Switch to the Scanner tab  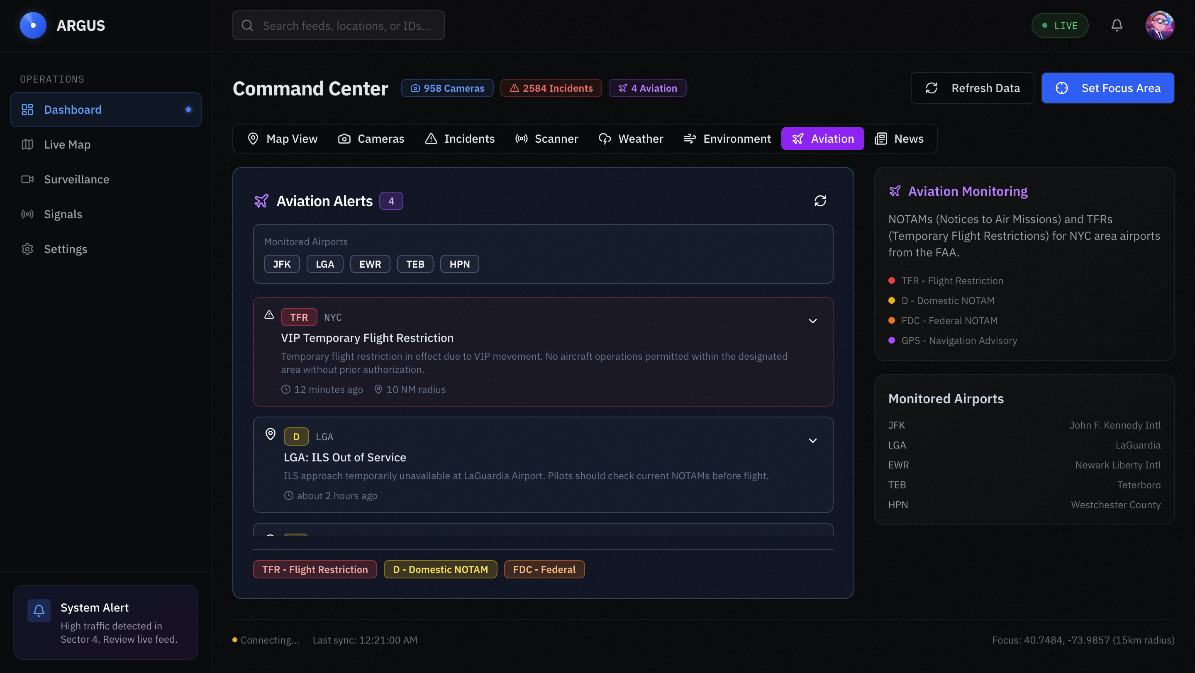[x=546, y=139]
